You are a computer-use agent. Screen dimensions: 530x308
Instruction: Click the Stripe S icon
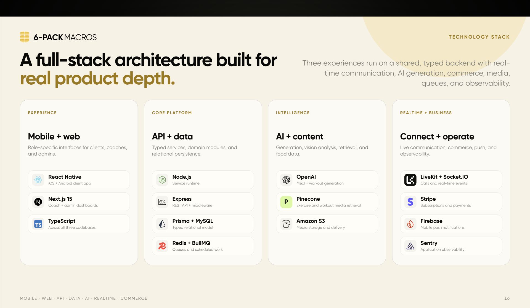(x=410, y=202)
